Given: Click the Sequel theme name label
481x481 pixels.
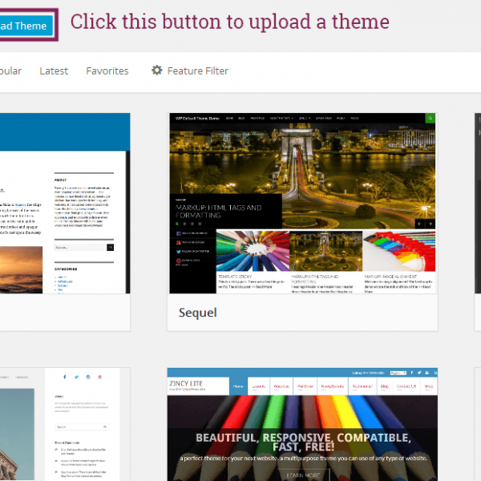Looking at the screenshot, I should 197,312.
